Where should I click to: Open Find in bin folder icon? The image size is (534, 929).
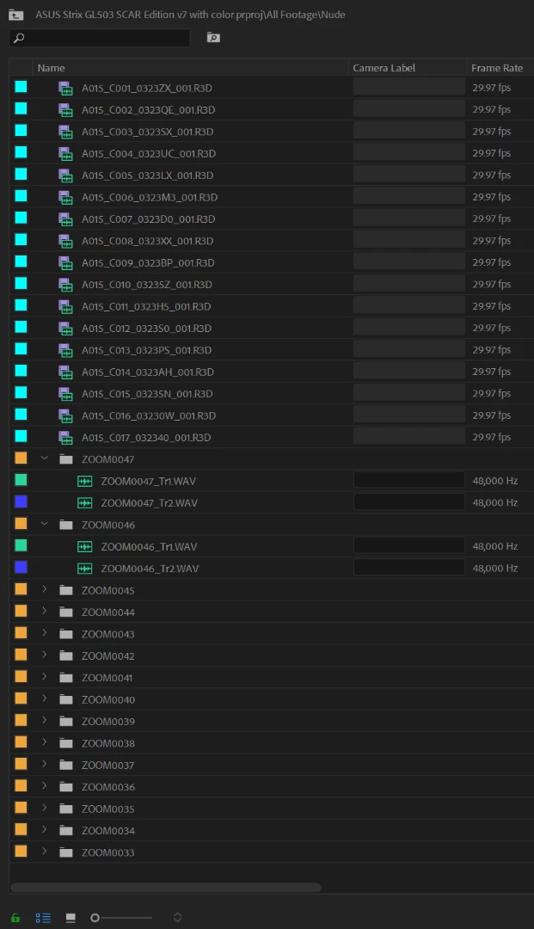point(213,38)
